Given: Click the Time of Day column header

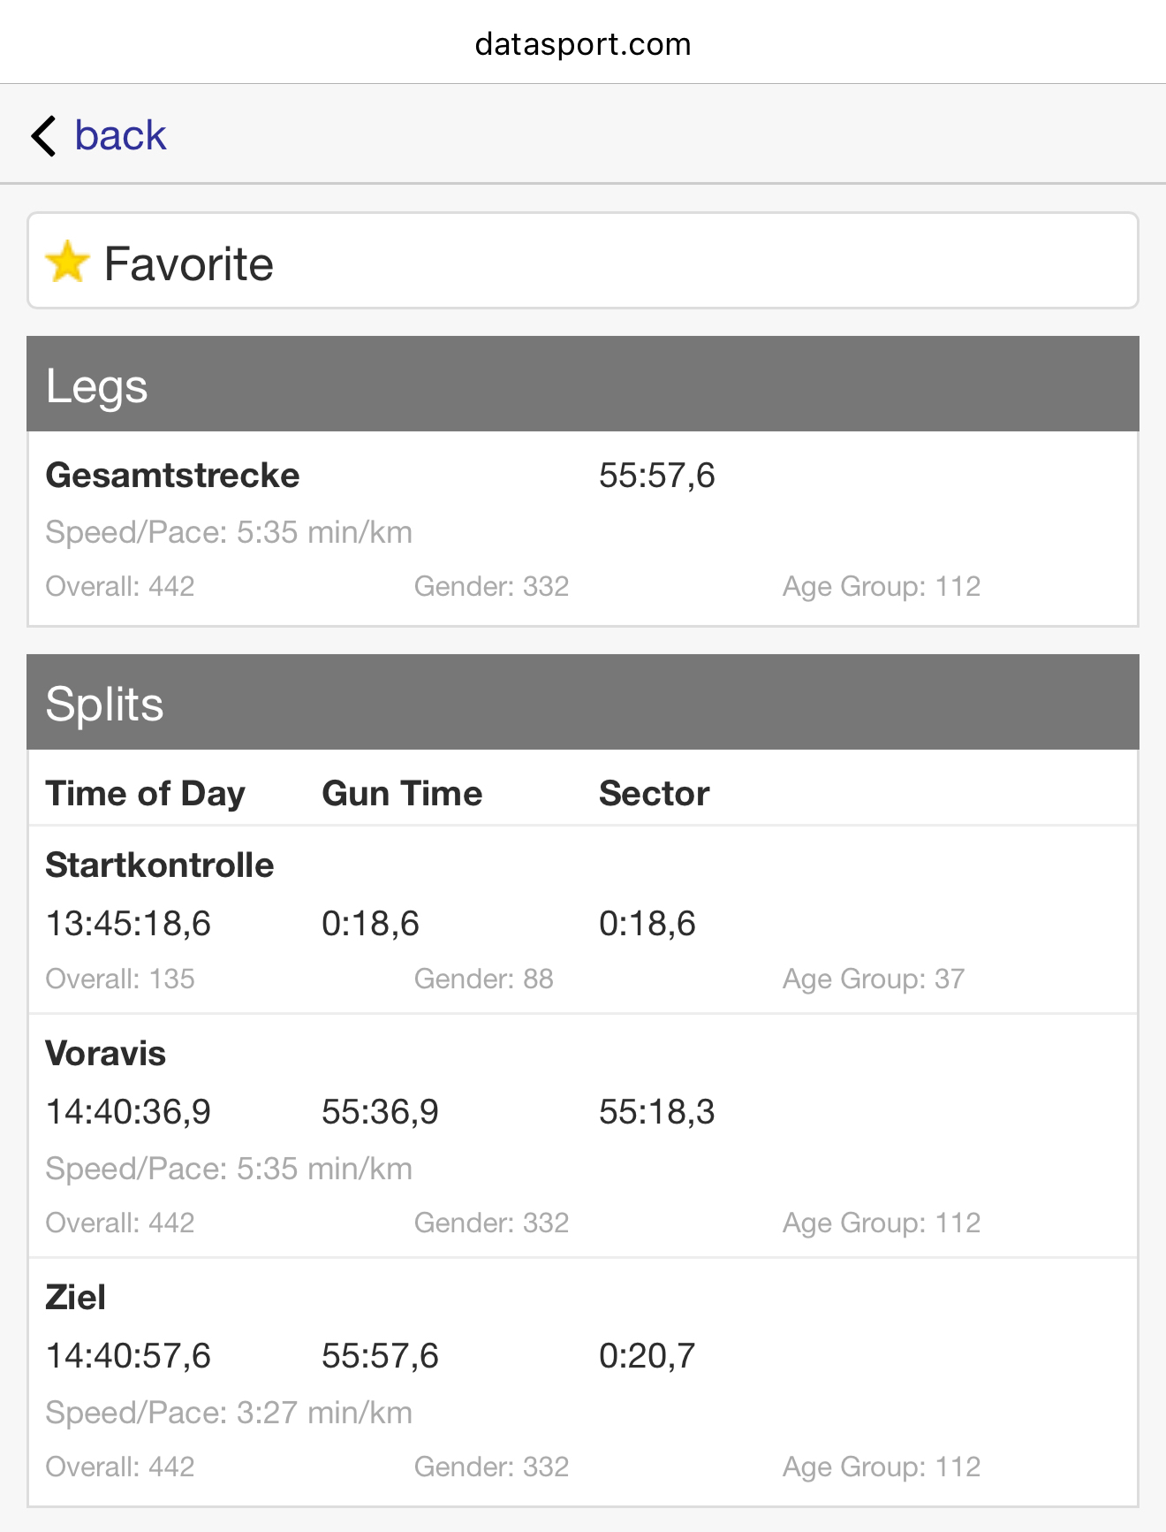Looking at the screenshot, I should pos(145,794).
